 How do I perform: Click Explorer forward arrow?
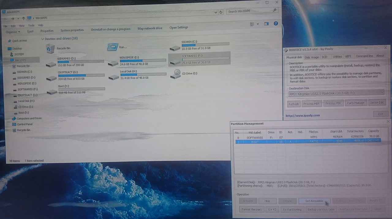(13, 18)
